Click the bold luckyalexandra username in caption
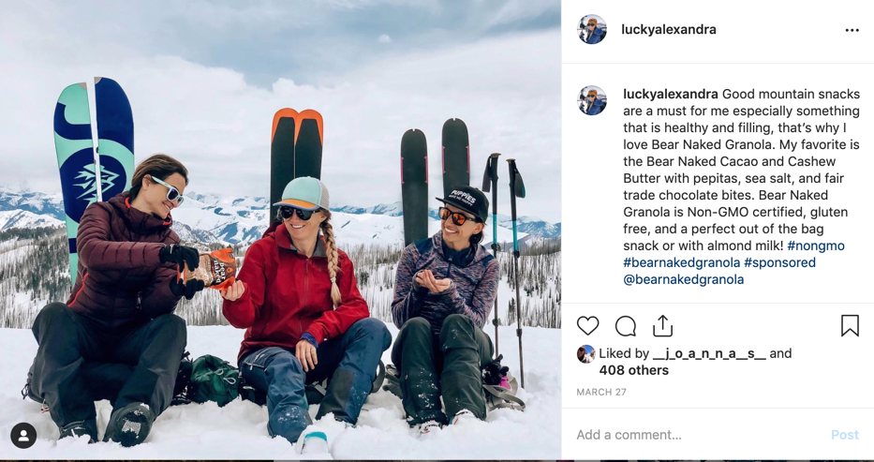The height and width of the screenshot is (462, 874). 671,95
